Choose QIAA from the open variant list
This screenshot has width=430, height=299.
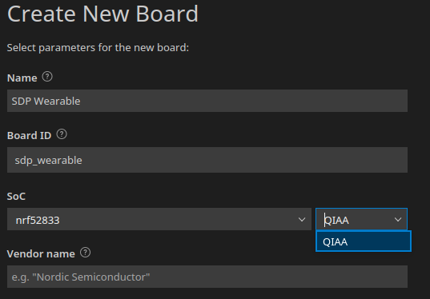tap(364, 241)
